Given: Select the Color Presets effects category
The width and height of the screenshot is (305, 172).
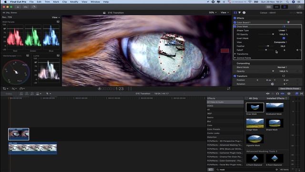Looking at the screenshot, I should tap(213, 129).
